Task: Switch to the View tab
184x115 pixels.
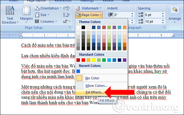Action: [126, 1]
